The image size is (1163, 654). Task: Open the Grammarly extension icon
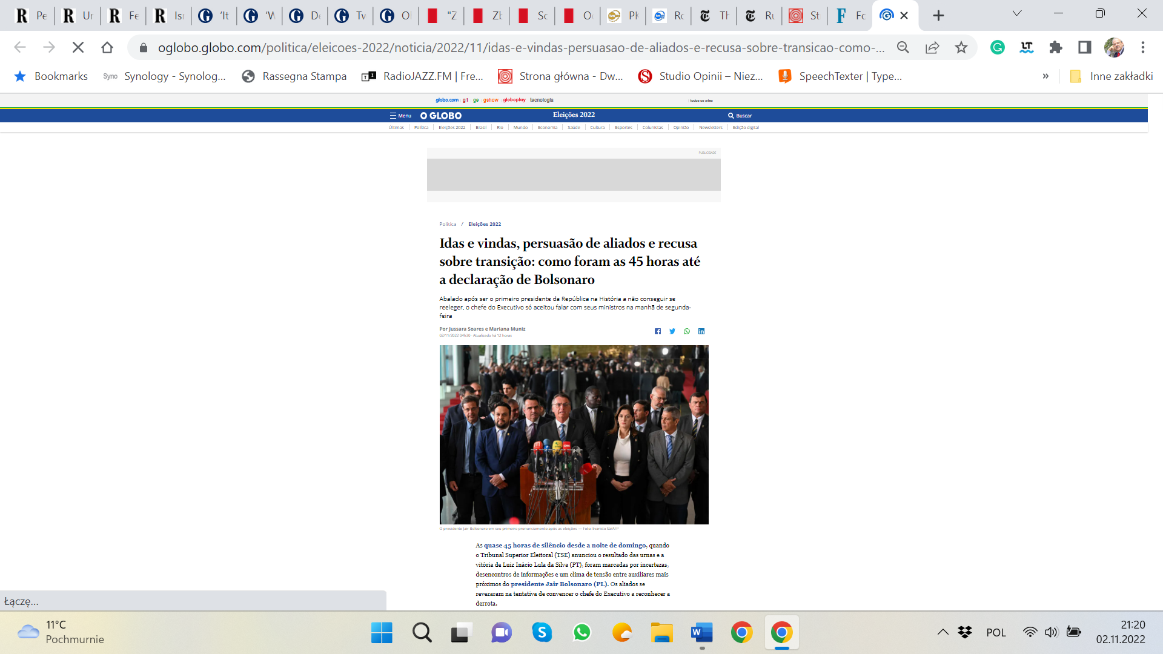point(998,47)
